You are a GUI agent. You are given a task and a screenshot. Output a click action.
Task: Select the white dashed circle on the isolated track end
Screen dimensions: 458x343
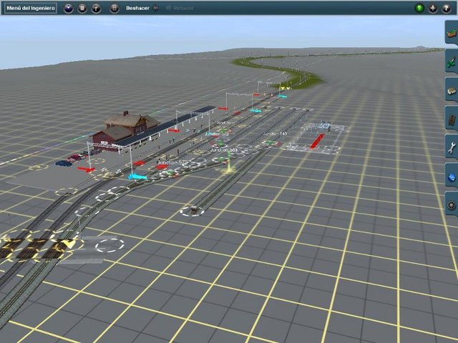click(192, 211)
